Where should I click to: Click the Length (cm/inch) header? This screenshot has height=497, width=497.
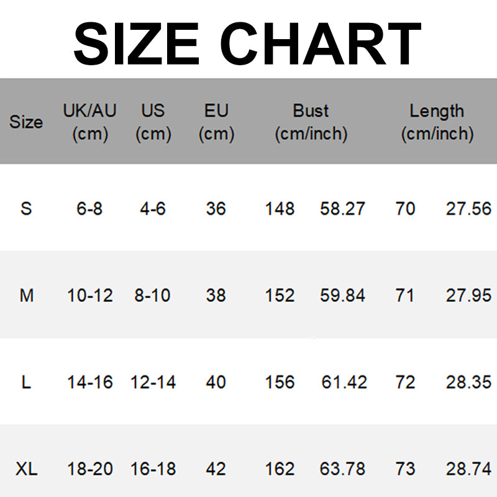[437, 122]
